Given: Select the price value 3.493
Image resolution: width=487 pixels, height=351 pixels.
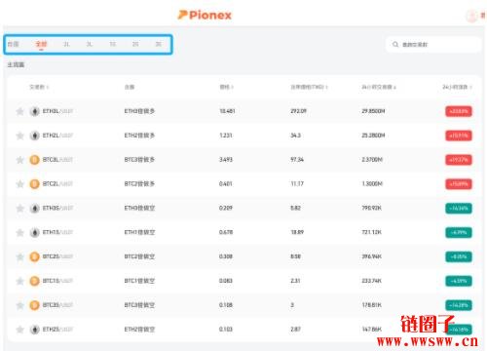Looking at the screenshot, I should 226,160.
